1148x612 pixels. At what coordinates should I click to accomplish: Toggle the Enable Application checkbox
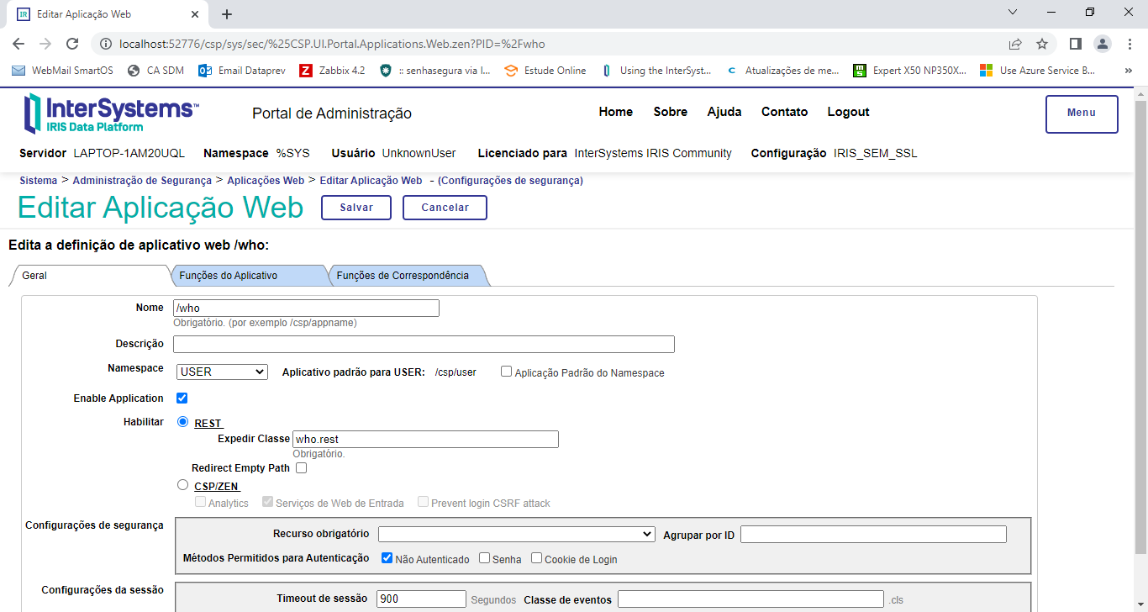tap(182, 398)
